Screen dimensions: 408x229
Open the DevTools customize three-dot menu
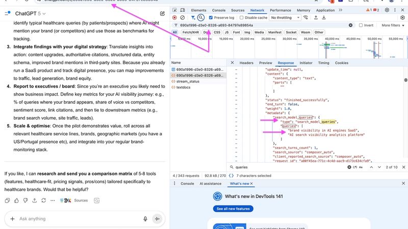point(395,10)
